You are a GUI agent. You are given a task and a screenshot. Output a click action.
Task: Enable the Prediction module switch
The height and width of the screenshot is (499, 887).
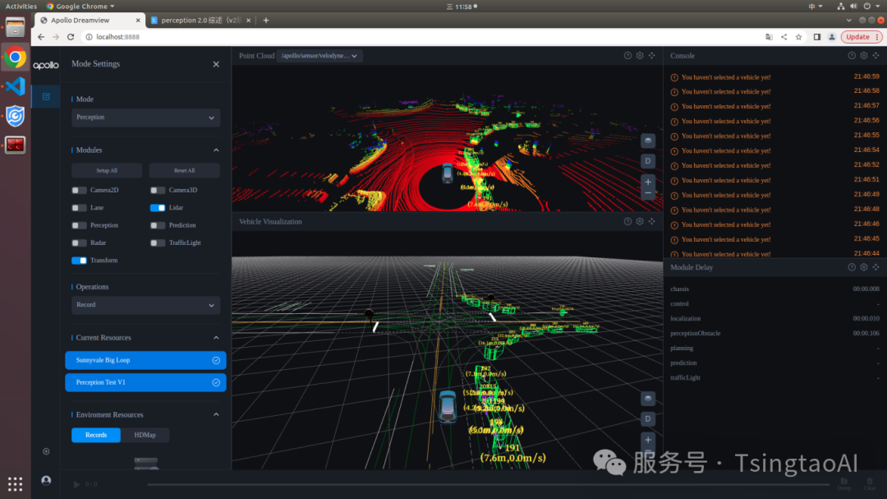158,225
